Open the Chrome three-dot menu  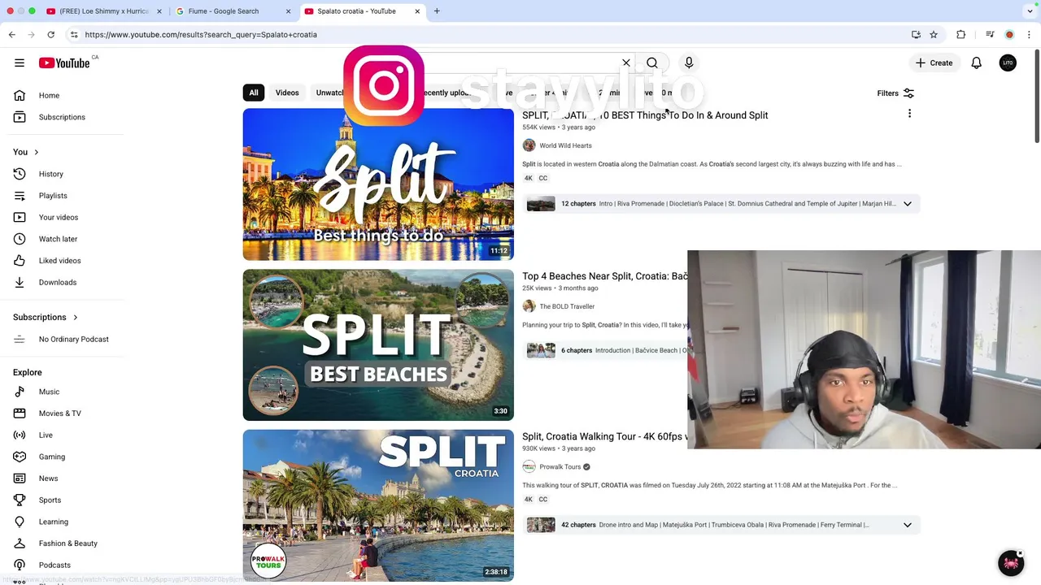coord(1030,35)
